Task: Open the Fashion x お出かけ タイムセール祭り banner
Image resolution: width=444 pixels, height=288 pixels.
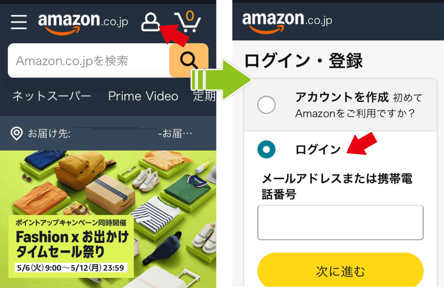Action: (x=108, y=219)
